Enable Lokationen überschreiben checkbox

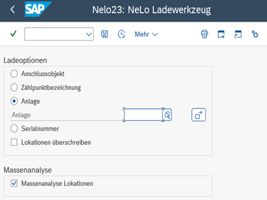click(x=14, y=142)
